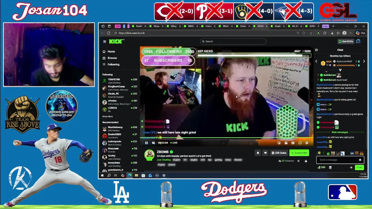
Task: Bookmark this page with star icon
Action: pyautogui.click(x=311, y=33)
